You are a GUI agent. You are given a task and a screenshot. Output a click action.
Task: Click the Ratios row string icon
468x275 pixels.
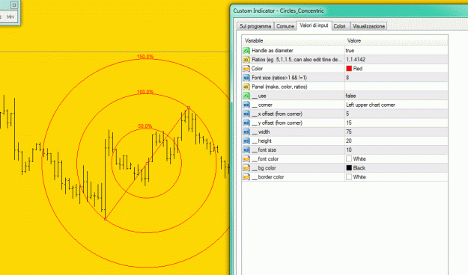pos(246,60)
